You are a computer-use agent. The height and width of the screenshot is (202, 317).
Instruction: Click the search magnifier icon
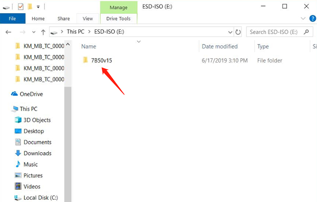click(x=306, y=32)
